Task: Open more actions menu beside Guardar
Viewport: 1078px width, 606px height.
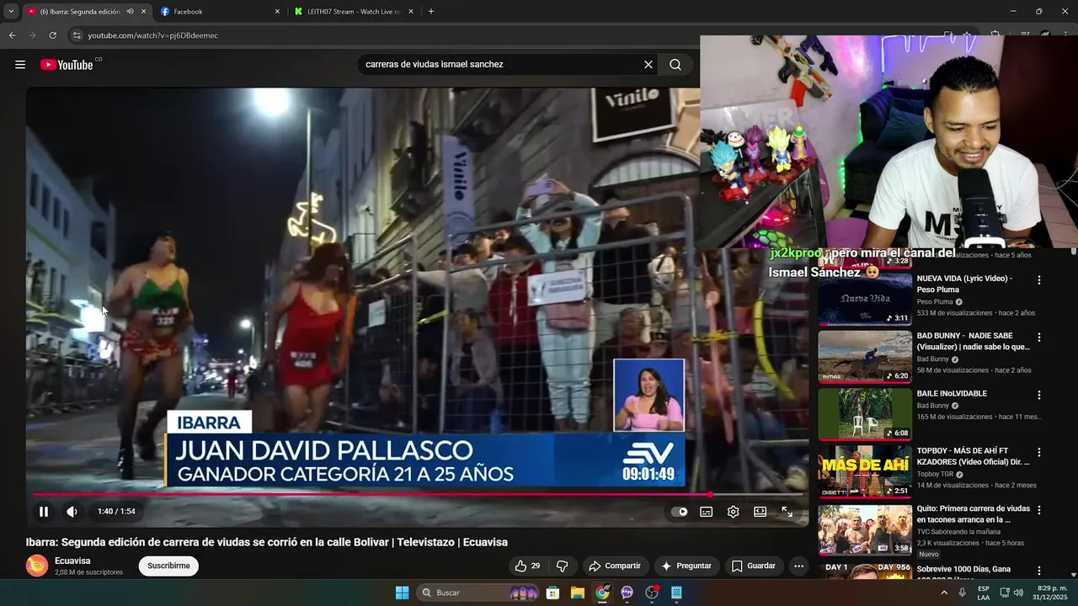Action: (799, 566)
